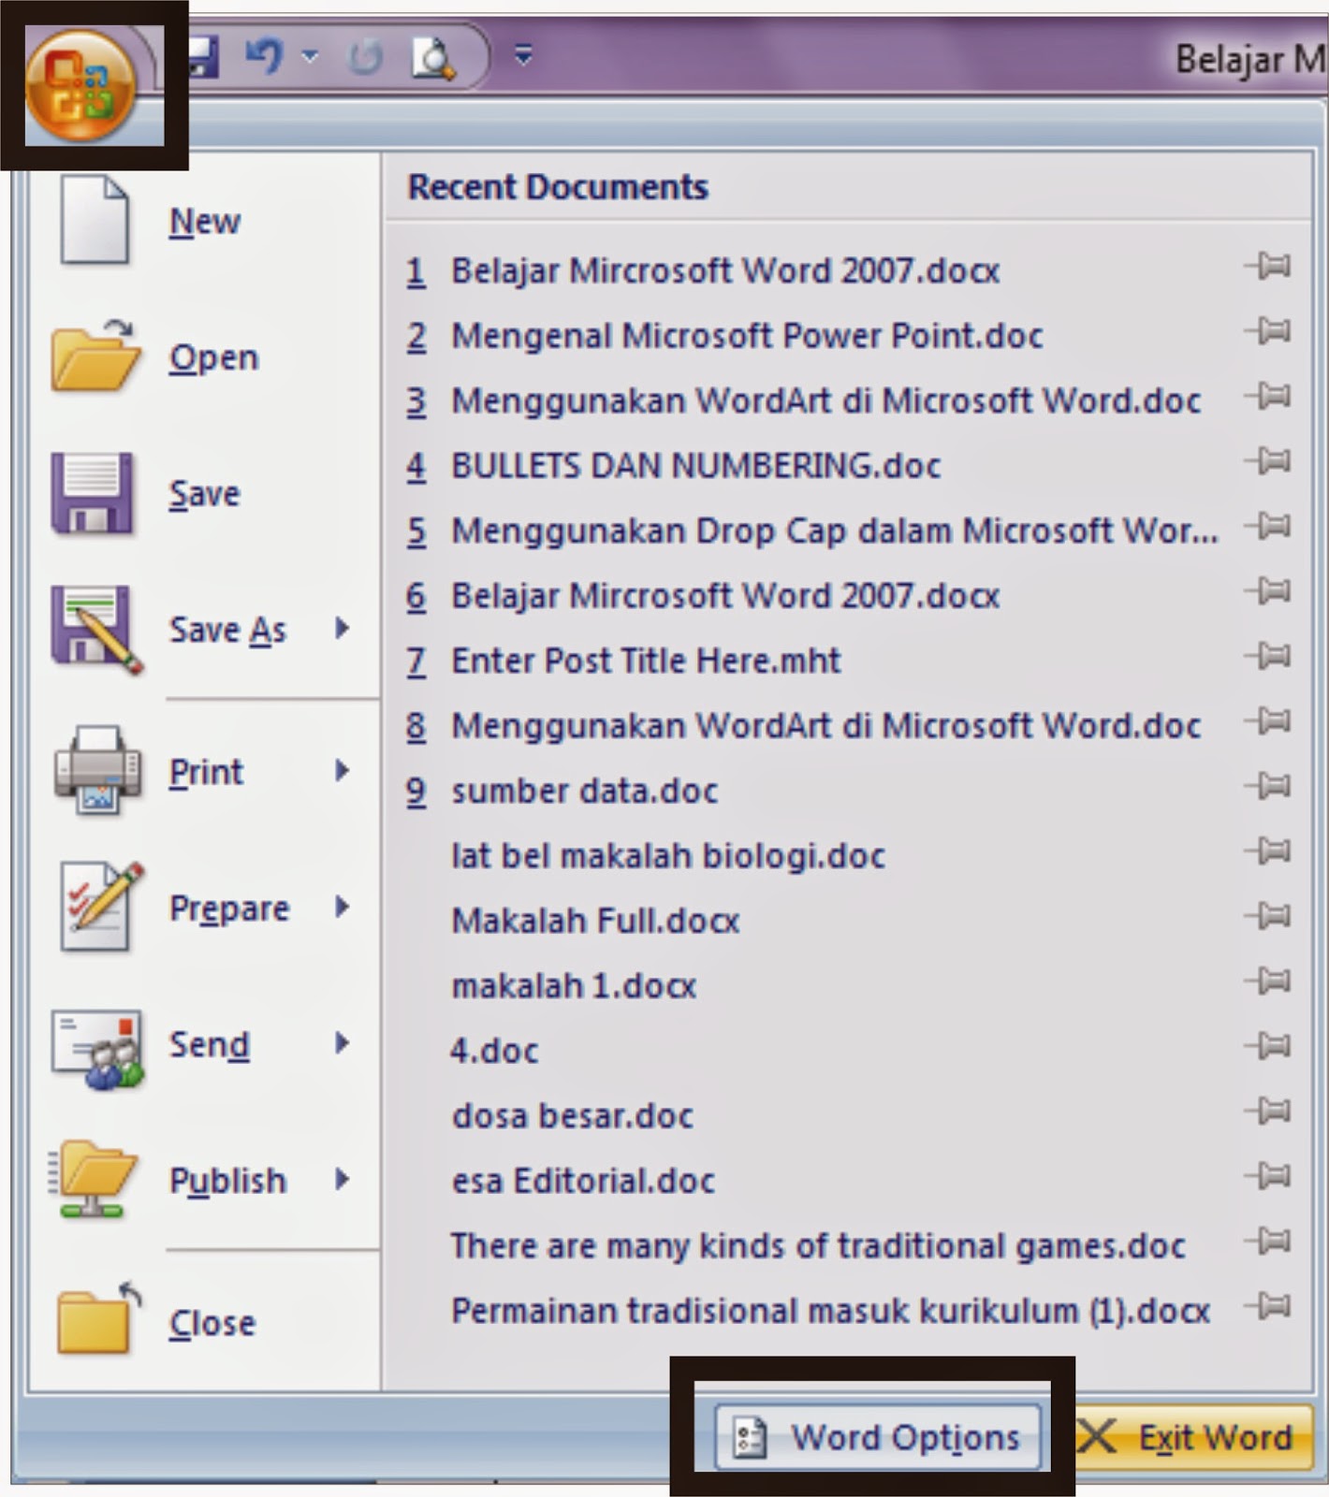
Task: Open Permainan tradisional masuk kurikulum (1).docx
Action: (x=830, y=1311)
